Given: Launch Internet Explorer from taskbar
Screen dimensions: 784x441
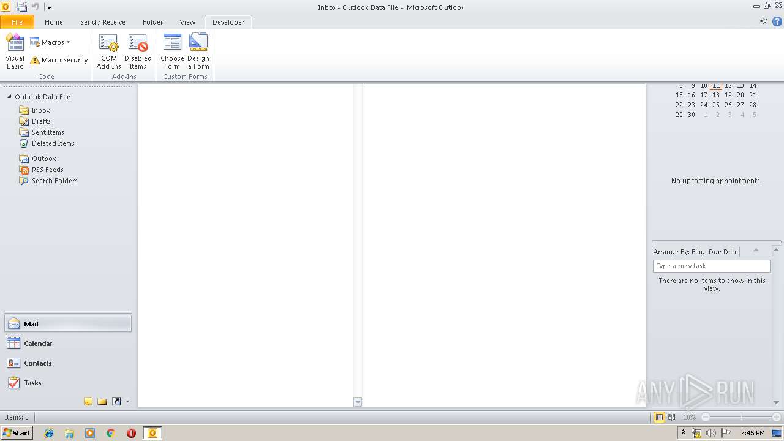Looking at the screenshot, I should point(49,433).
